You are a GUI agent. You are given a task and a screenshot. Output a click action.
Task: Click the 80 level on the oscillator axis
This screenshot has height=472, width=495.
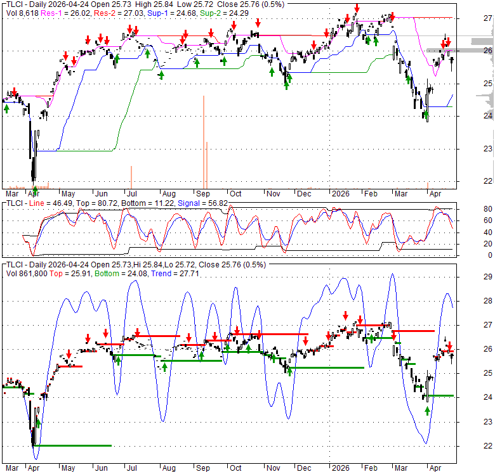click(470, 208)
